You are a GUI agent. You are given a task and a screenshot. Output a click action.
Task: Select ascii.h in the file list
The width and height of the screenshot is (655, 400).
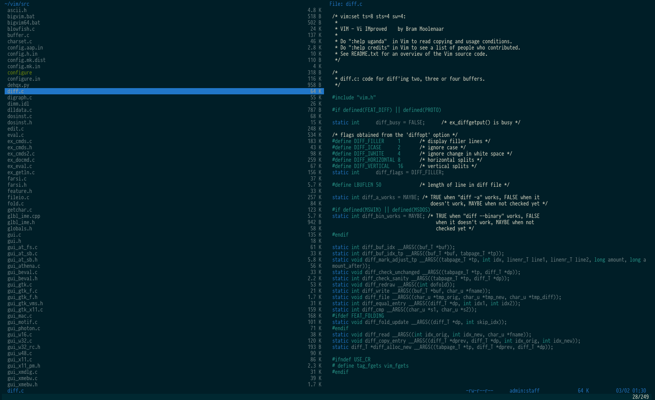(164, 10)
